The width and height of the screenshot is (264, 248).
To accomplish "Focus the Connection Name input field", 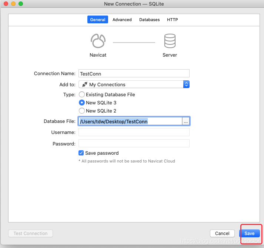I will pyautogui.click(x=134, y=73).
